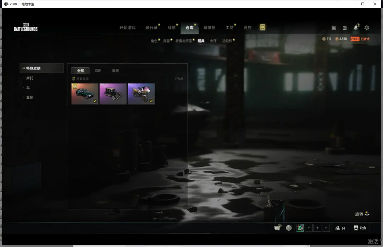The image size is (383, 247).
Task: Click the special badge on the green SUV
Action: coord(75,86)
